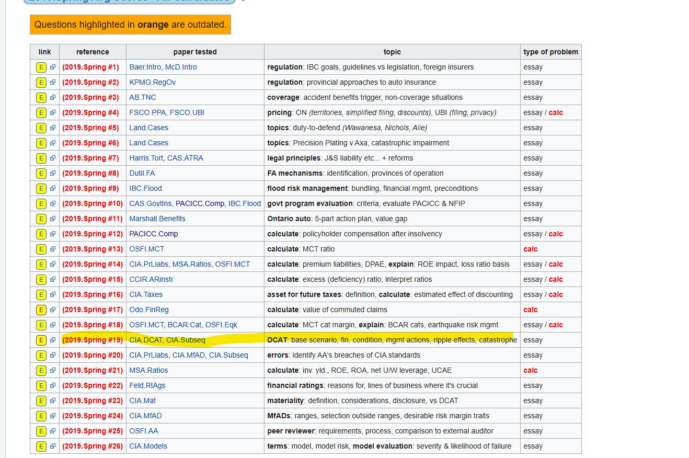
Task: Click the 'paper tested' column header
Action: point(195,52)
